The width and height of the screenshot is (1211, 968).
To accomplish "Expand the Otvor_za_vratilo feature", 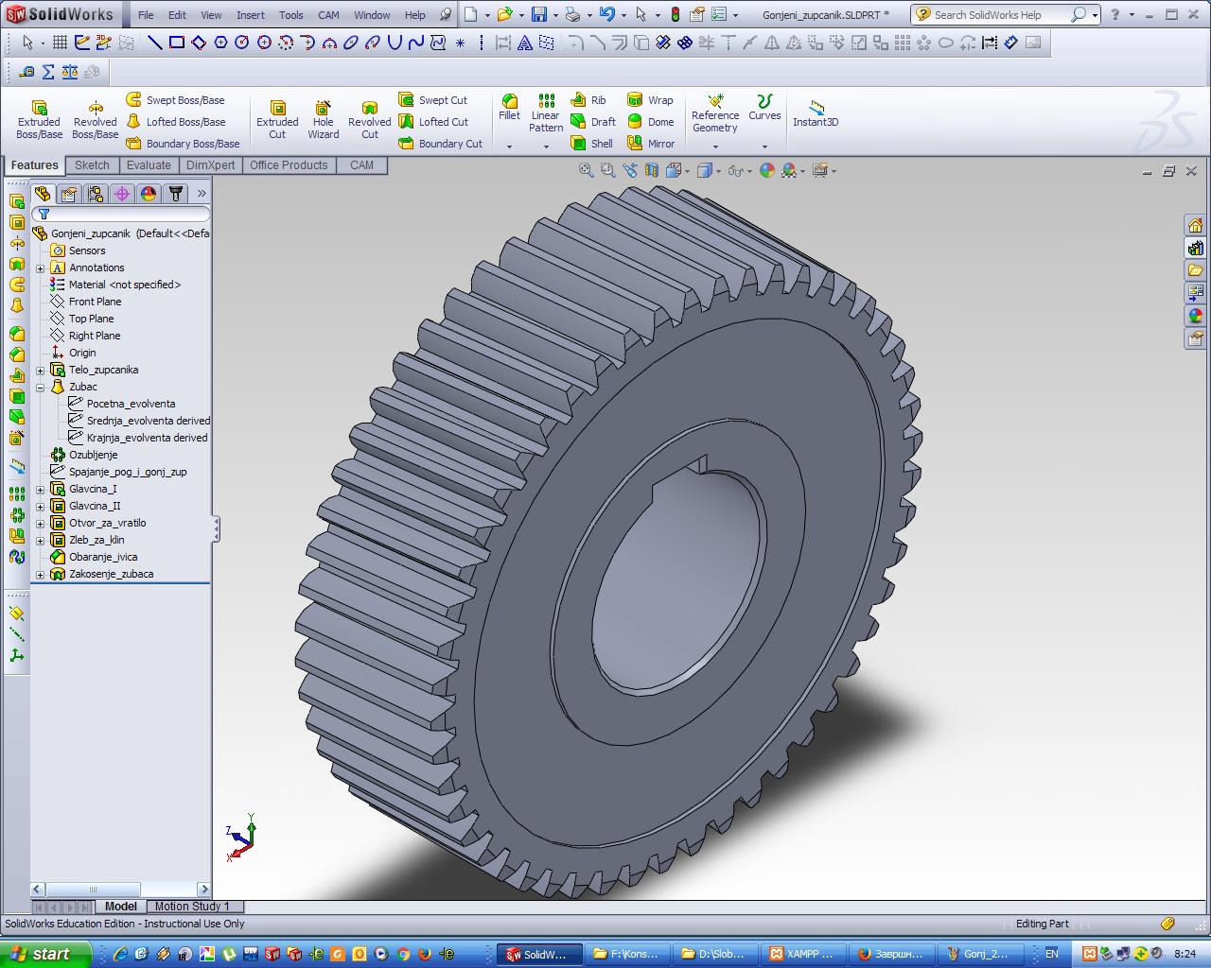I will click(41, 524).
